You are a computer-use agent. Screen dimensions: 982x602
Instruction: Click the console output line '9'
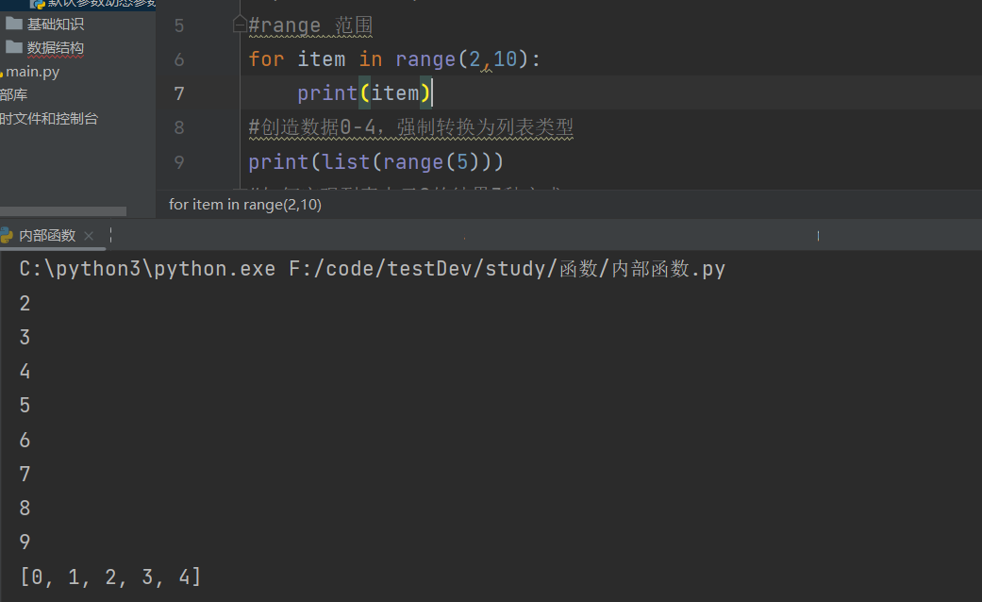tap(25, 542)
